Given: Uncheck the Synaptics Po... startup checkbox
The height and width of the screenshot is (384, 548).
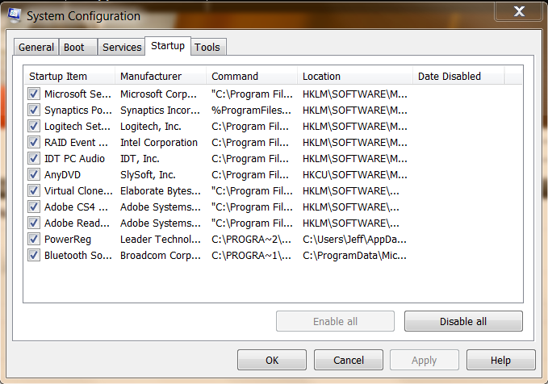Looking at the screenshot, I should click(x=34, y=110).
